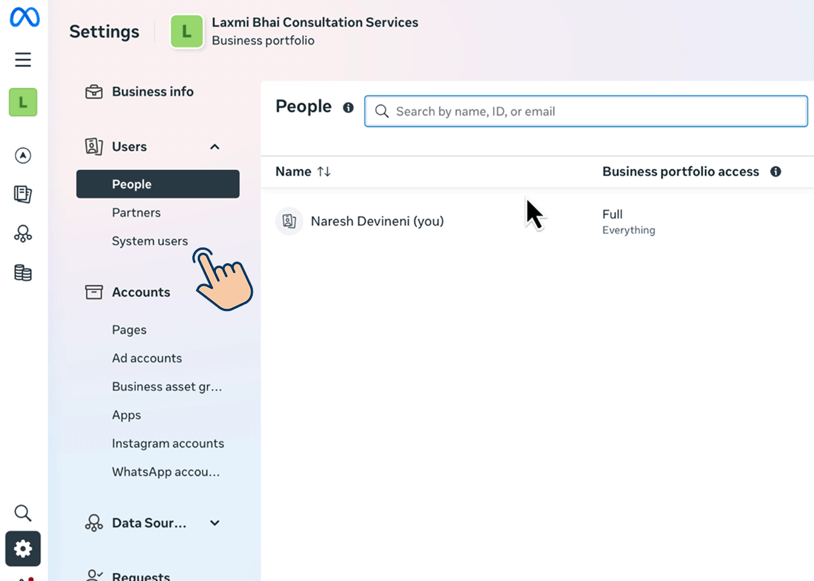Open WhatsApp accounts

click(x=166, y=472)
